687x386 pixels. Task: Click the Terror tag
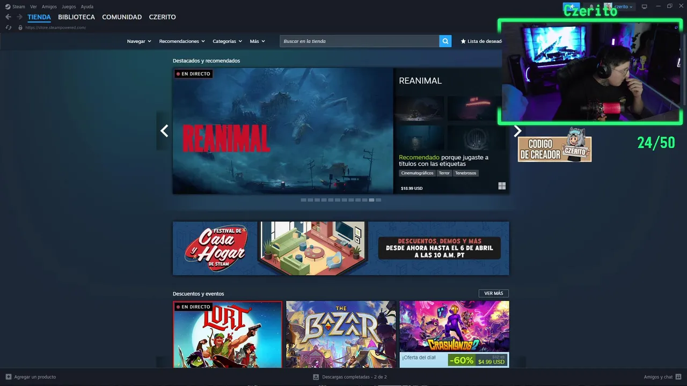[444, 173]
